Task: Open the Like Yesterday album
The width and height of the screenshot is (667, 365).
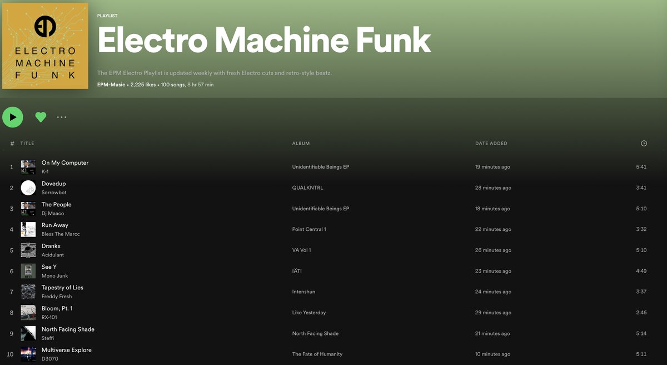Action: pos(309,313)
